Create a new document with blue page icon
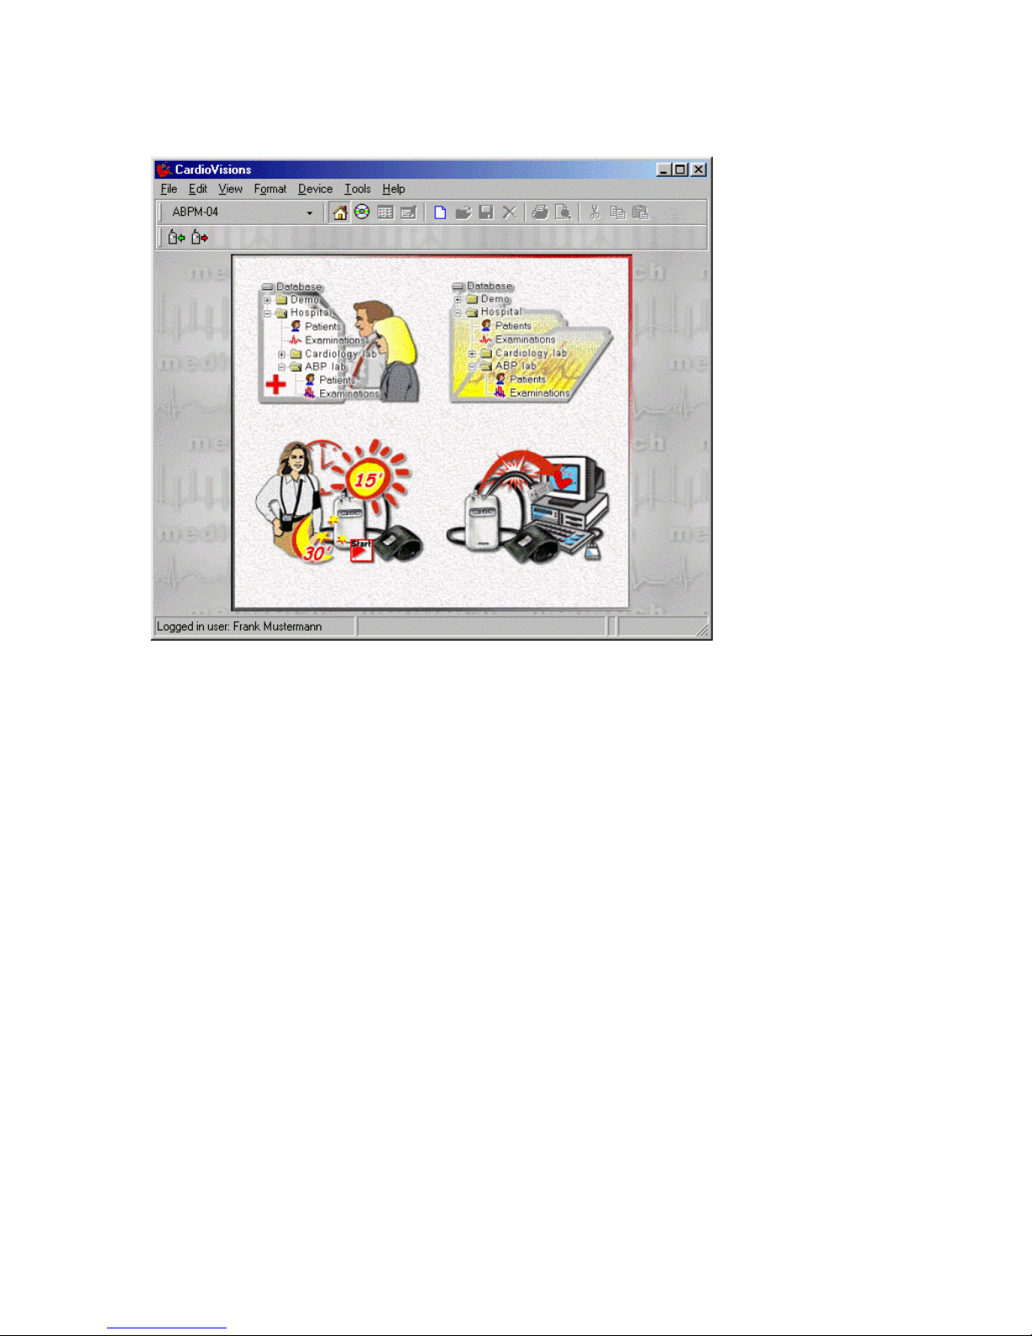The height and width of the screenshot is (1336, 1032). [440, 212]
